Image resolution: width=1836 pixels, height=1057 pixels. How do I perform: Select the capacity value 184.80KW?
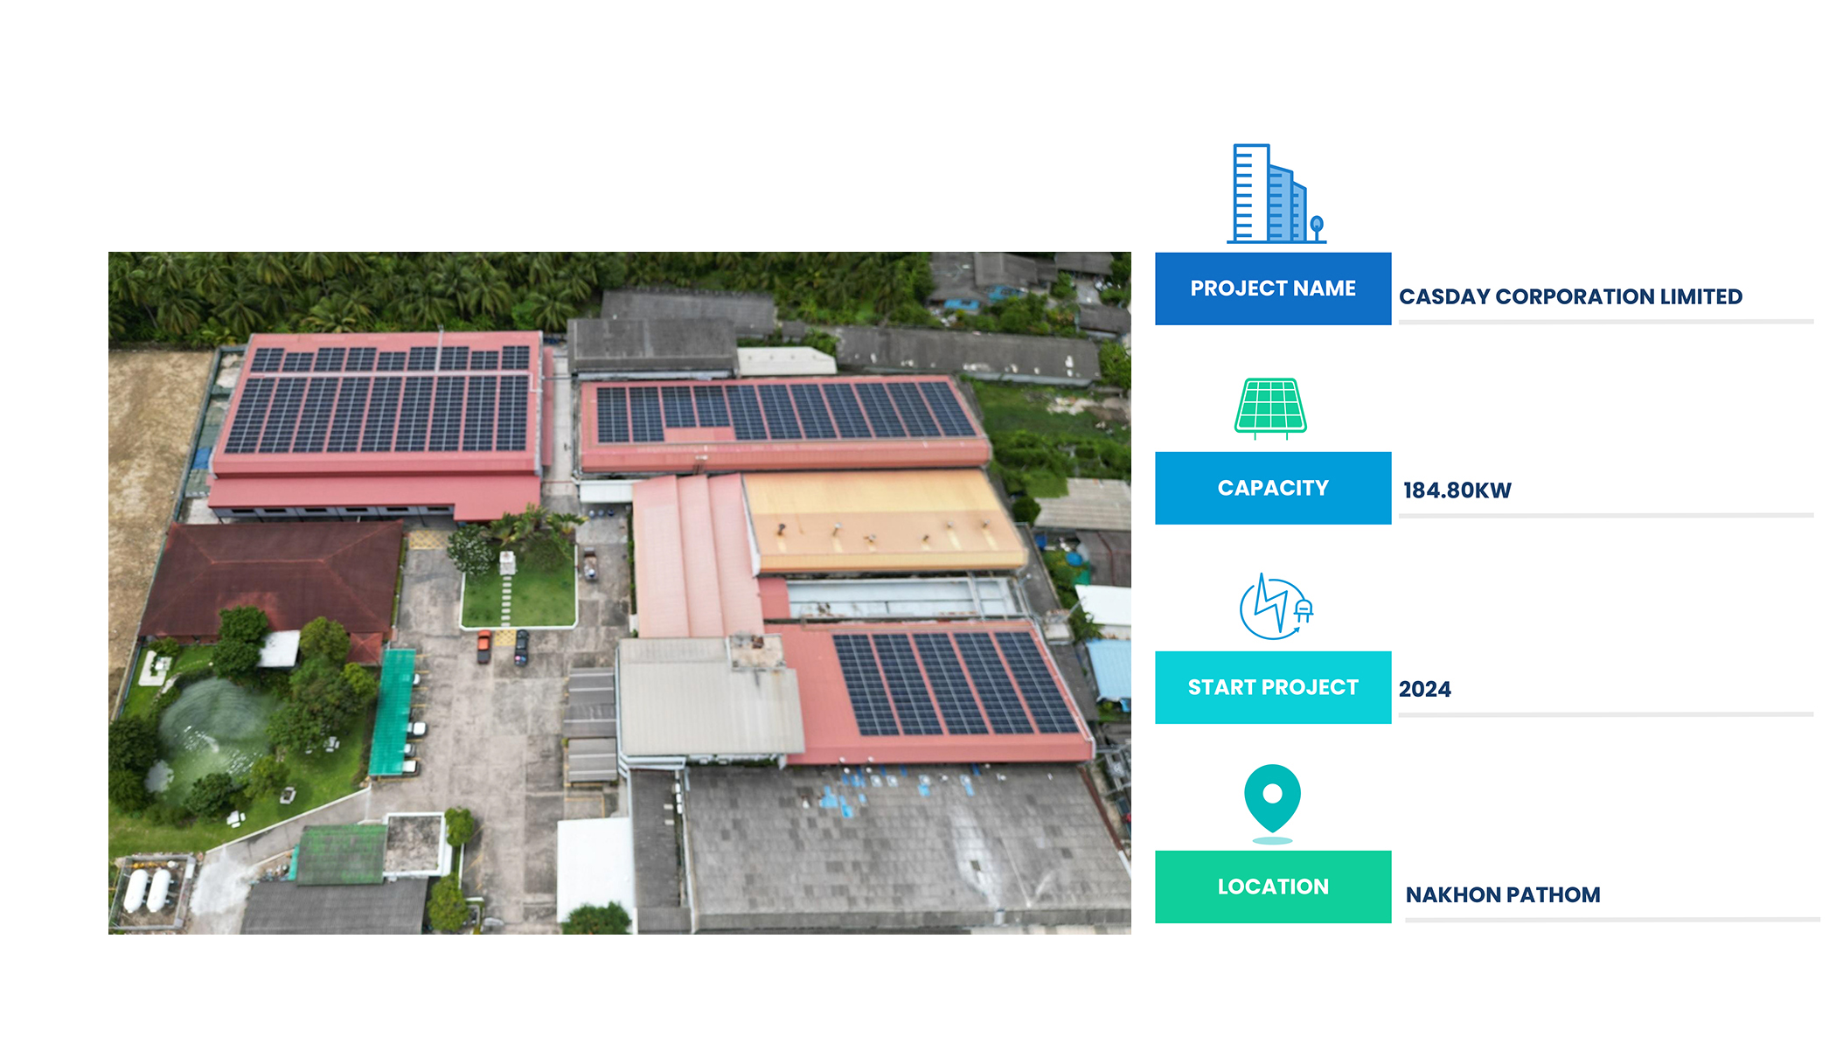click(x=1457, y=490)
